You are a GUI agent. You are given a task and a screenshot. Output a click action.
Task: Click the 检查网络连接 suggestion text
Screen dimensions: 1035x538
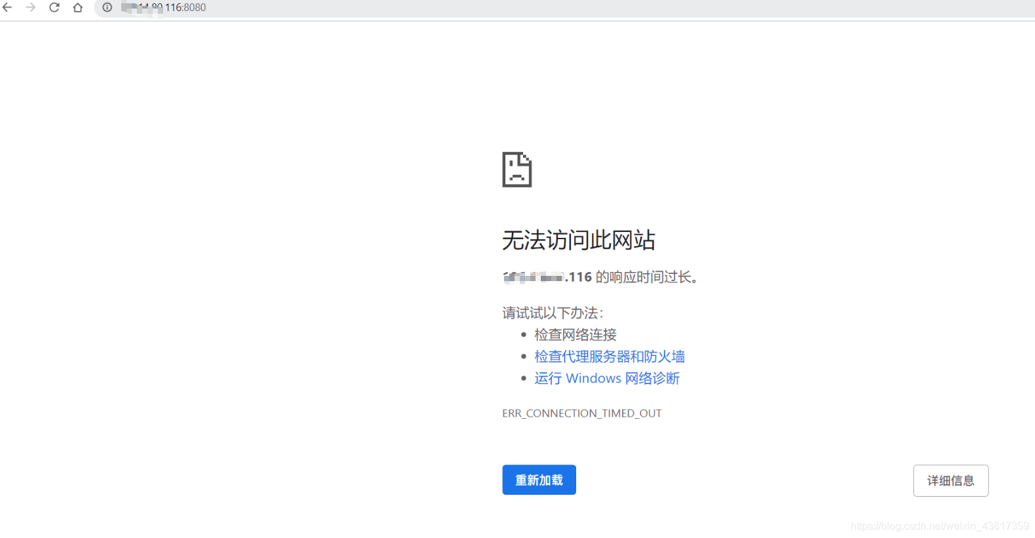point(576,335)
